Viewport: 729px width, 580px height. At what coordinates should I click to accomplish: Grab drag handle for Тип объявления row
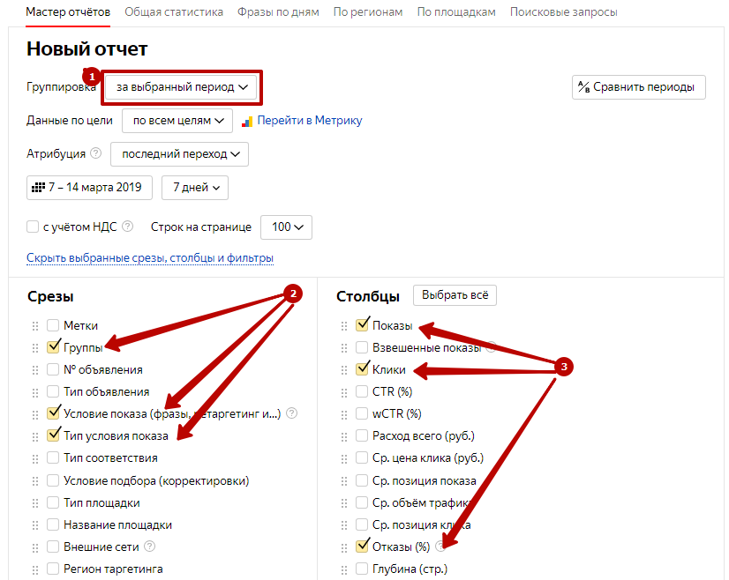pyautogui.click(x=35, y=392)
